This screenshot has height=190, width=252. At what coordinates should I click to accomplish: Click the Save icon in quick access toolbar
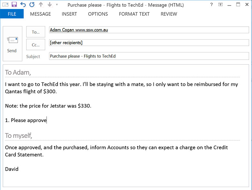(x=14, y=5)
